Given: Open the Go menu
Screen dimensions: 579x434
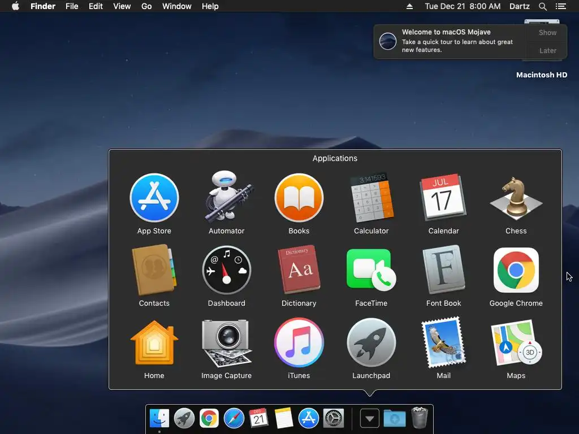Looking at the screenshot, I should click(x=146, y=6).
